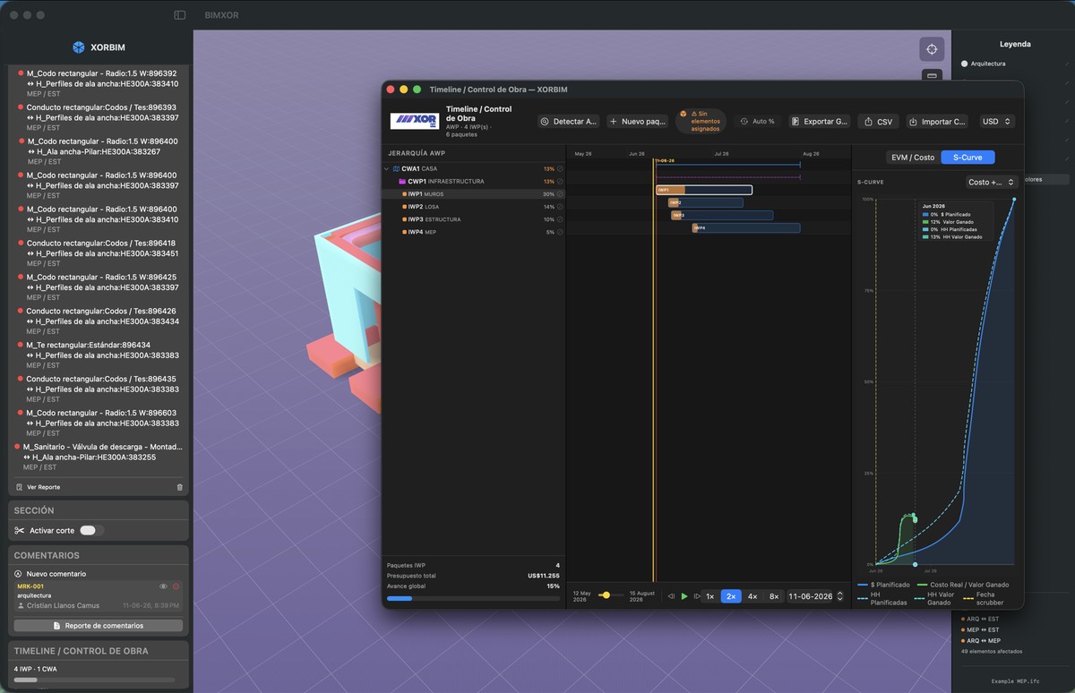Screen dimensions: 1075x693
Task: Select IWP3 ESTRUCTURA tree row
Action: [474, 219]
